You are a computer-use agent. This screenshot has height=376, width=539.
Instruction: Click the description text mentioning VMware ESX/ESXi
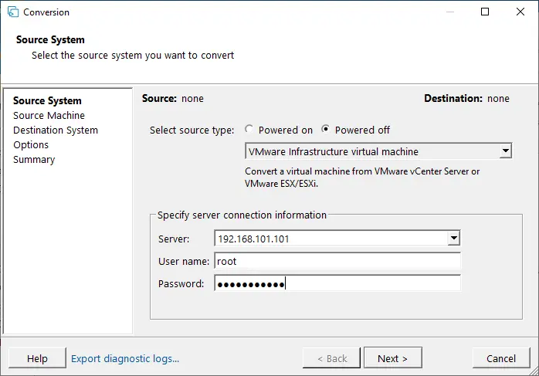click(362, 178)
